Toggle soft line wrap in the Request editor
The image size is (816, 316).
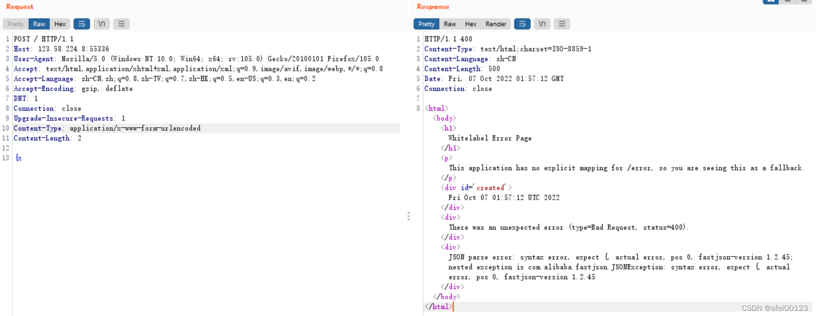pos(81,23)
